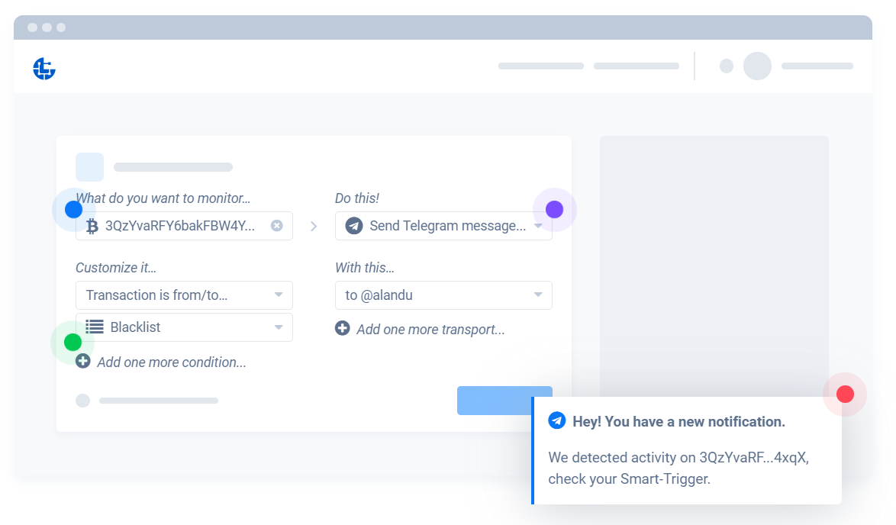
Task: Open the Send Telegram message dropdown
Action: pyautogui.click(x=537, y=226)
